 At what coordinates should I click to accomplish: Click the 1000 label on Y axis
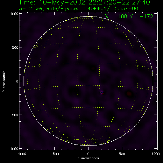[14, 14]
